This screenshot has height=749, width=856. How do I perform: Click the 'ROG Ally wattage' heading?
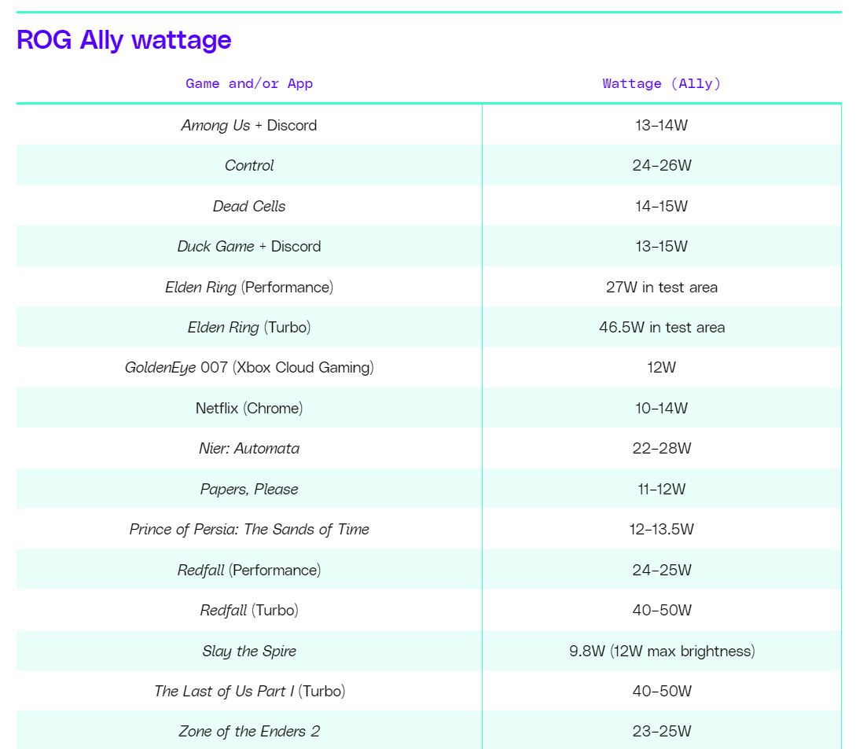[x=124, y=40]
